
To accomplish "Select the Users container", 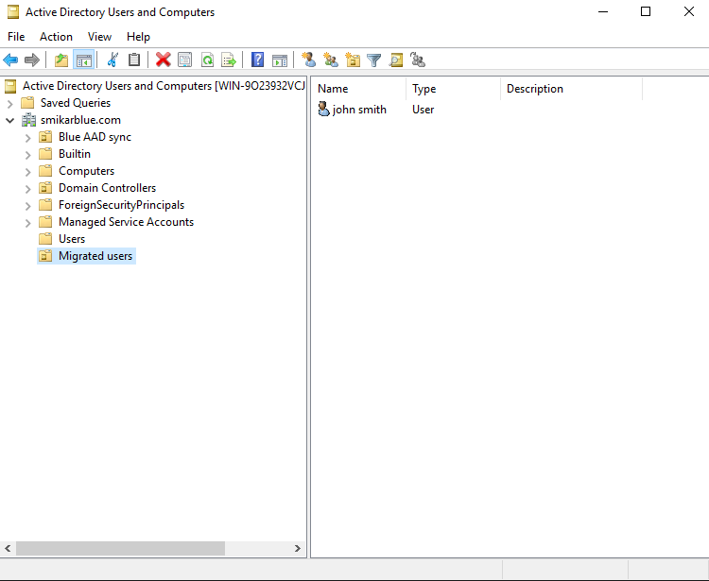I will pos(72,239).
